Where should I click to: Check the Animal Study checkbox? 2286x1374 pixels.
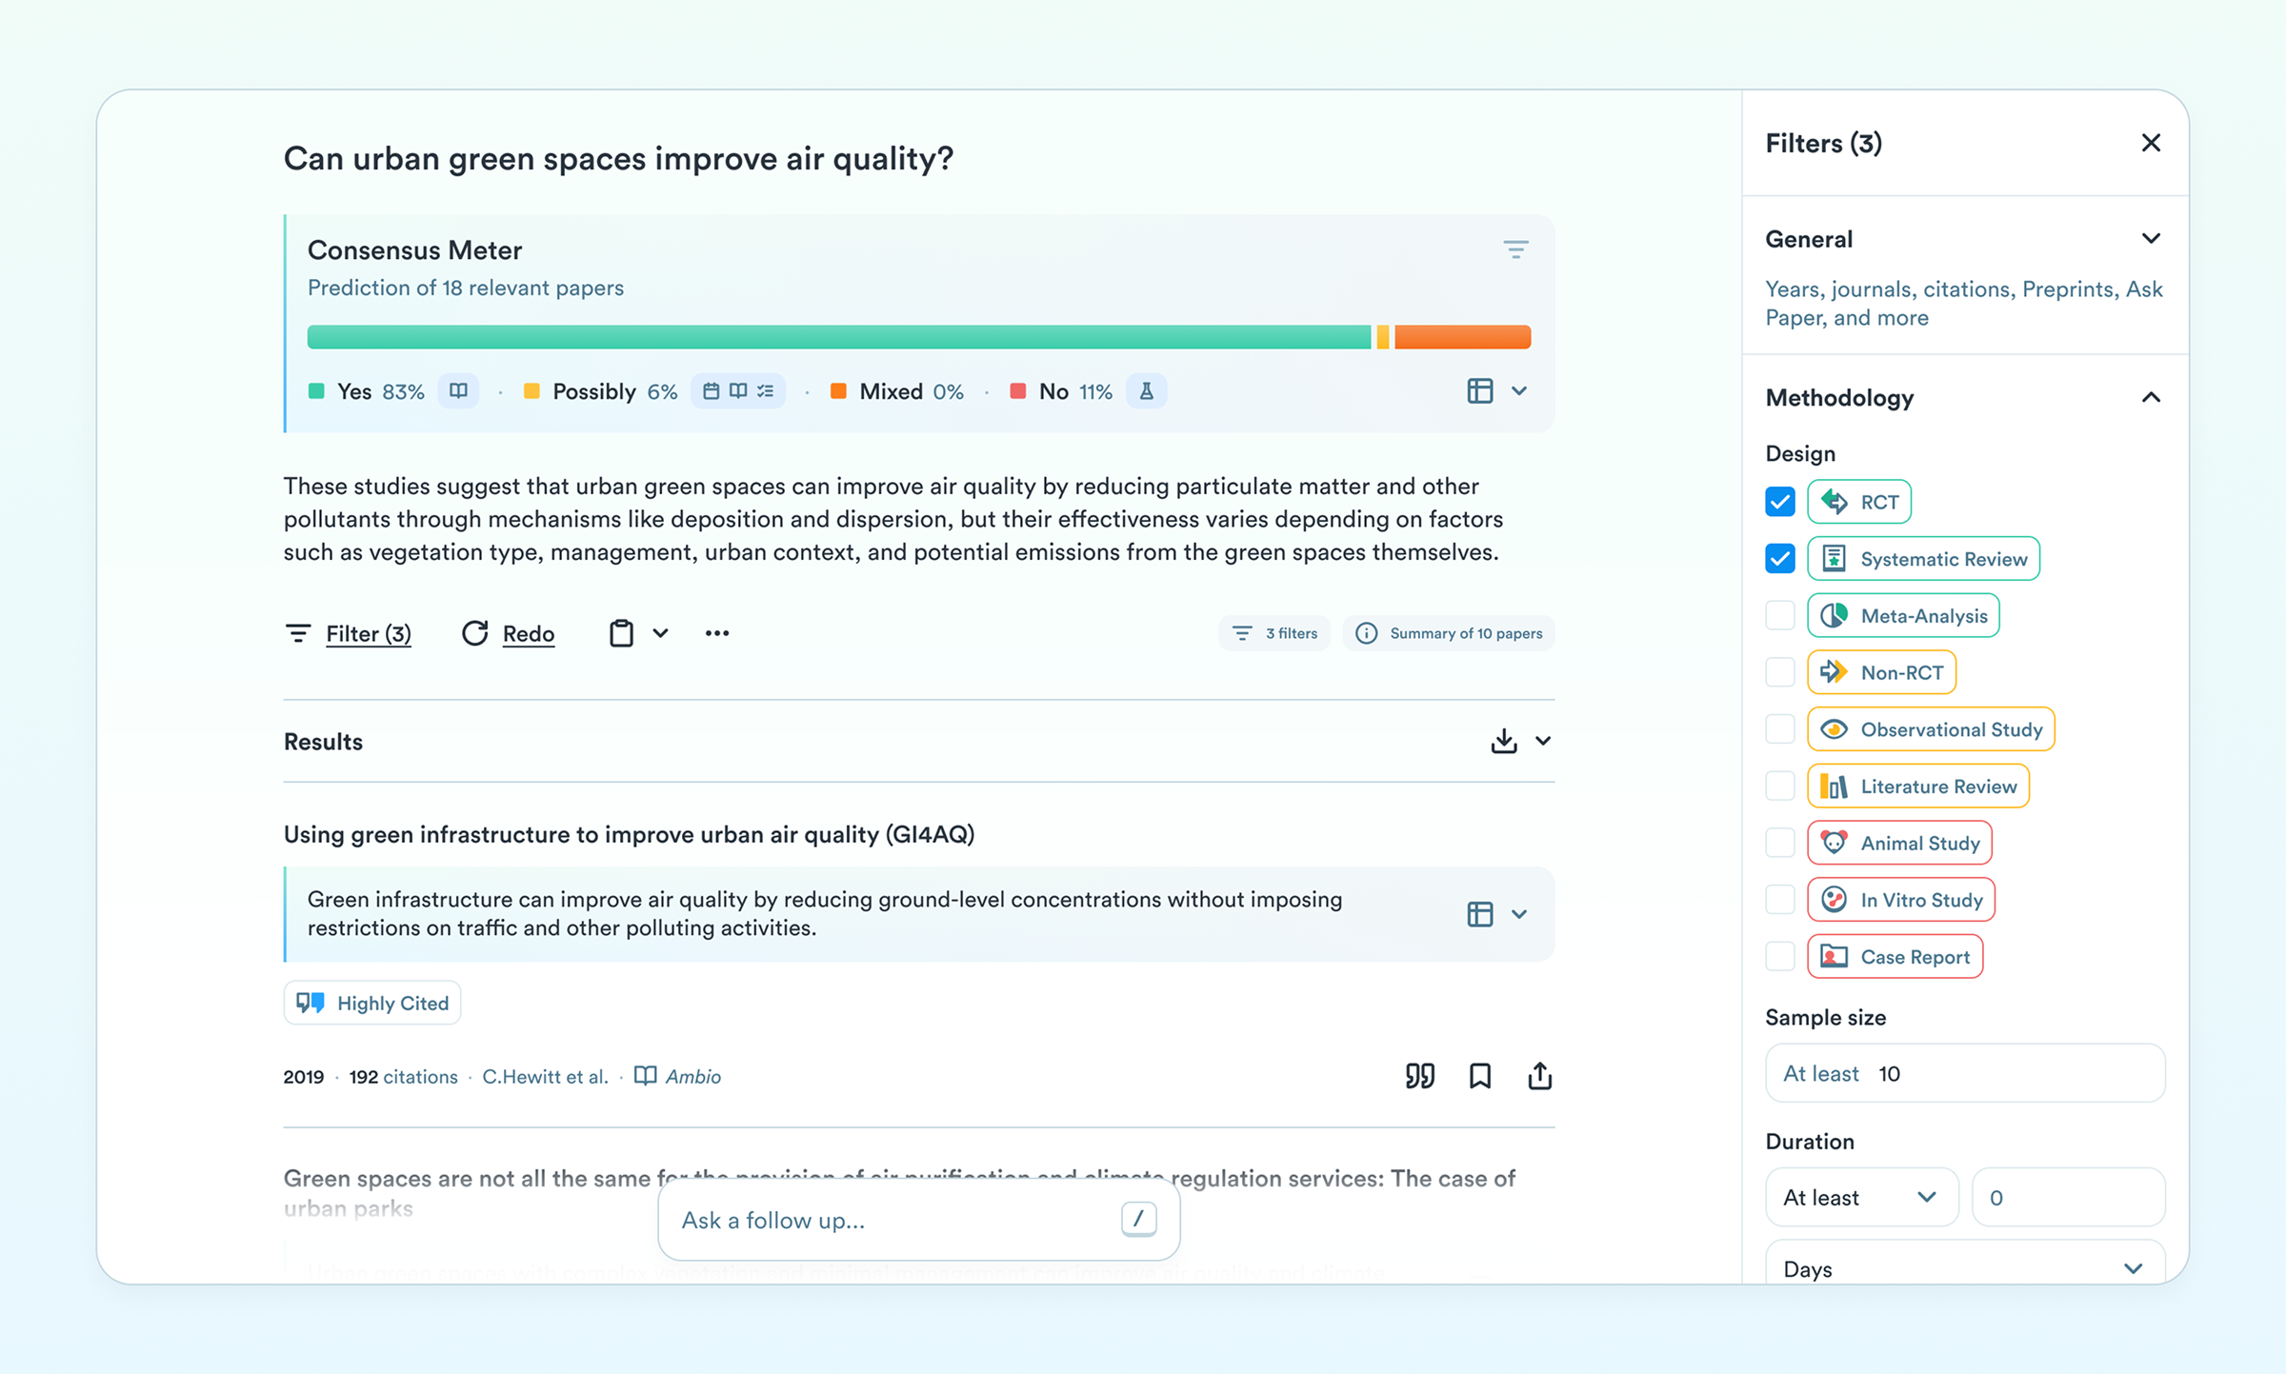tap(1779, 843)
